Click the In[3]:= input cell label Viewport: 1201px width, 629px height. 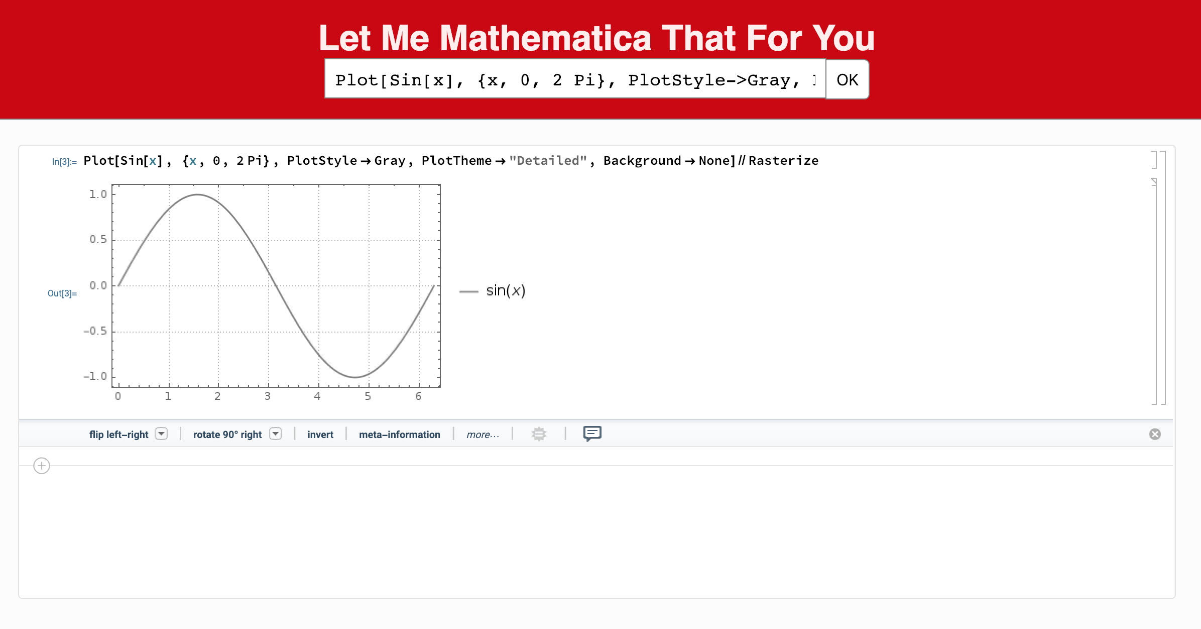point(64,162)
